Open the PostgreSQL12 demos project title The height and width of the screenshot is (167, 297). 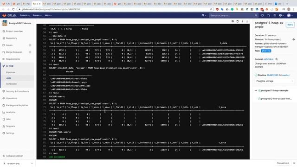pyautogui.click(x=20, y=23)
